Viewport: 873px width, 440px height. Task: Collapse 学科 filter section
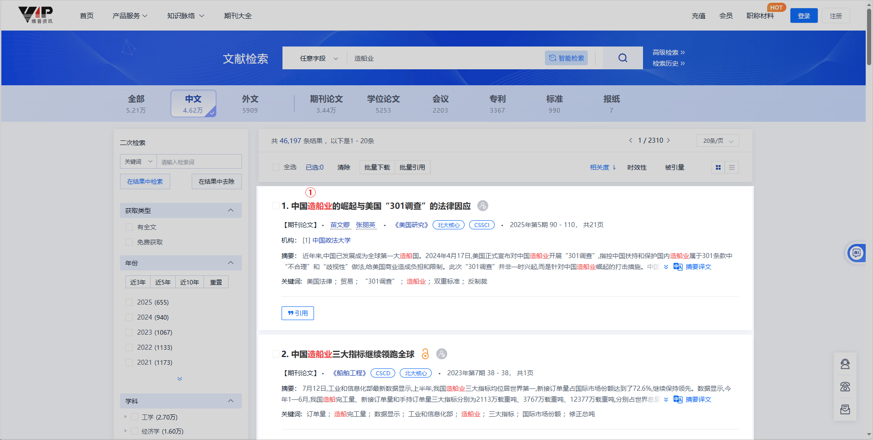(x=230, y=401)
